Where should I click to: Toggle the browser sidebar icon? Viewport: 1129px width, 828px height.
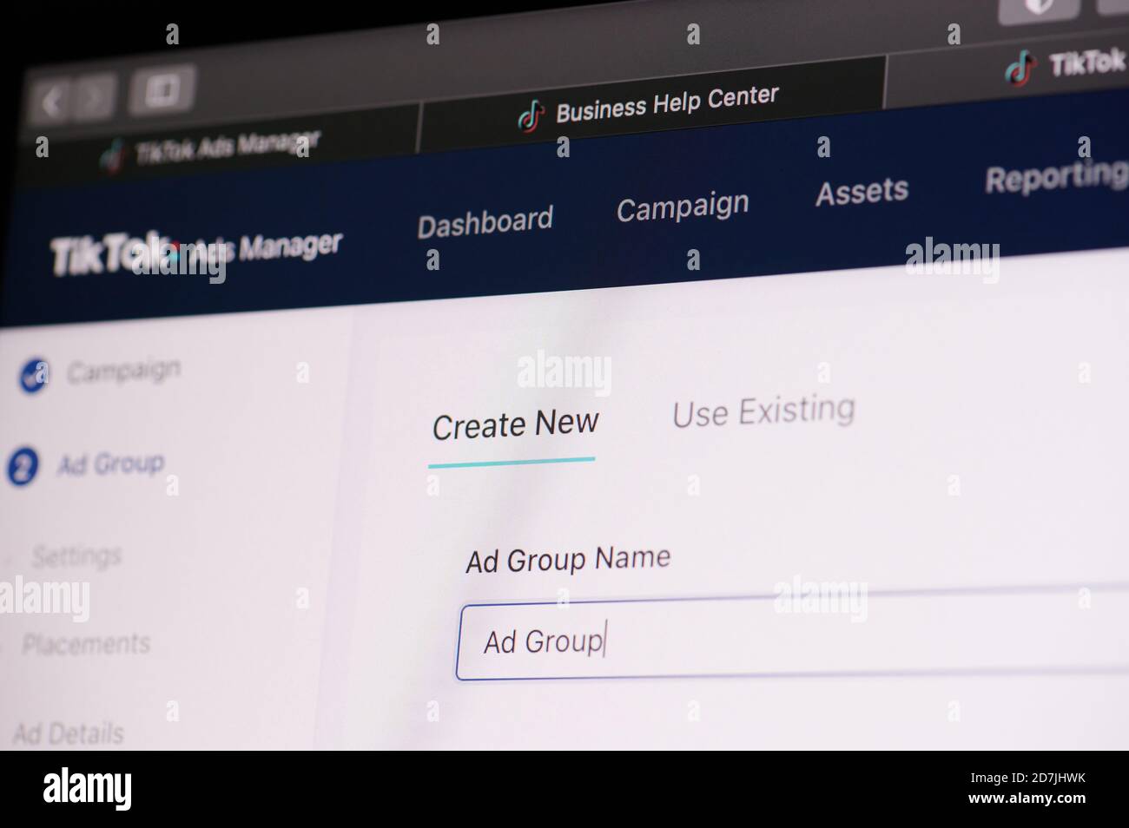tap(162, 89)
